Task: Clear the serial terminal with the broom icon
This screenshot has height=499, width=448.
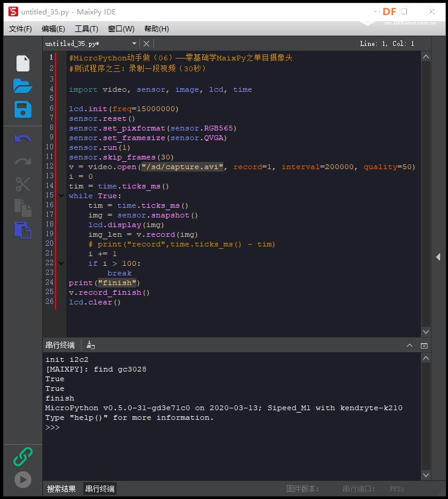Action: [91, 346]
